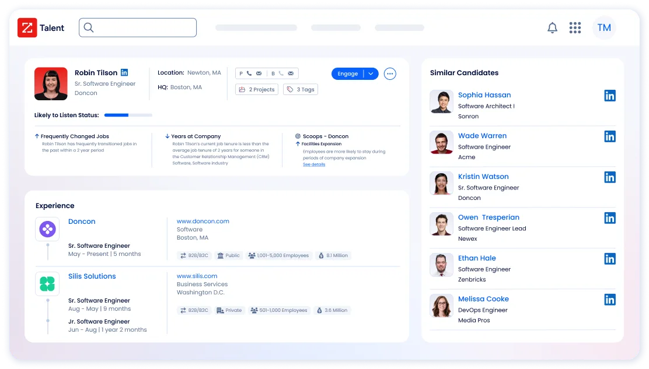
Task: Open Sophia Hassan's candidate profile
Action: tap(484, 95)
